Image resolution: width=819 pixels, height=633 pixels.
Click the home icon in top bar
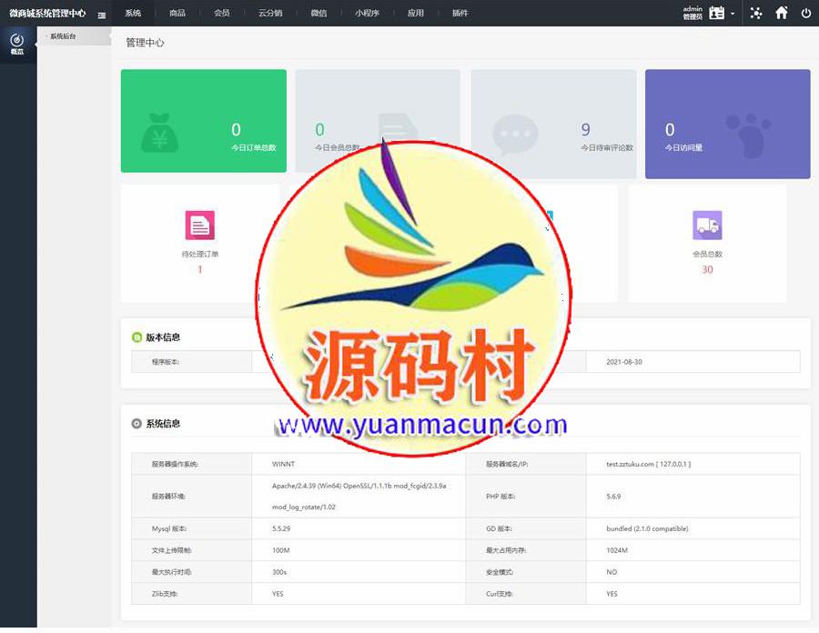coord(781,13)
